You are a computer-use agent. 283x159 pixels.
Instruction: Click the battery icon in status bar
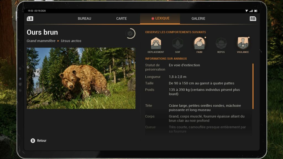(256, 11)
